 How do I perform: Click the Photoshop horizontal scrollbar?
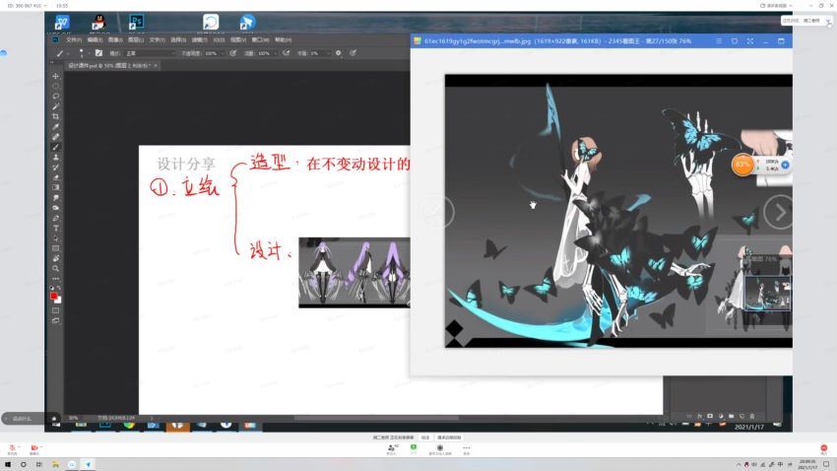[376, 418]
